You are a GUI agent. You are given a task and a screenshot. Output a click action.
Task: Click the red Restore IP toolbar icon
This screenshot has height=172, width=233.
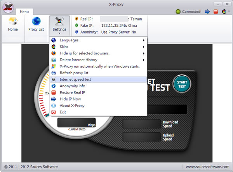[216, 12]
